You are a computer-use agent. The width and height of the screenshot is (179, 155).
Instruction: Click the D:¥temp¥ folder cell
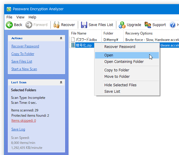(111, 40)
